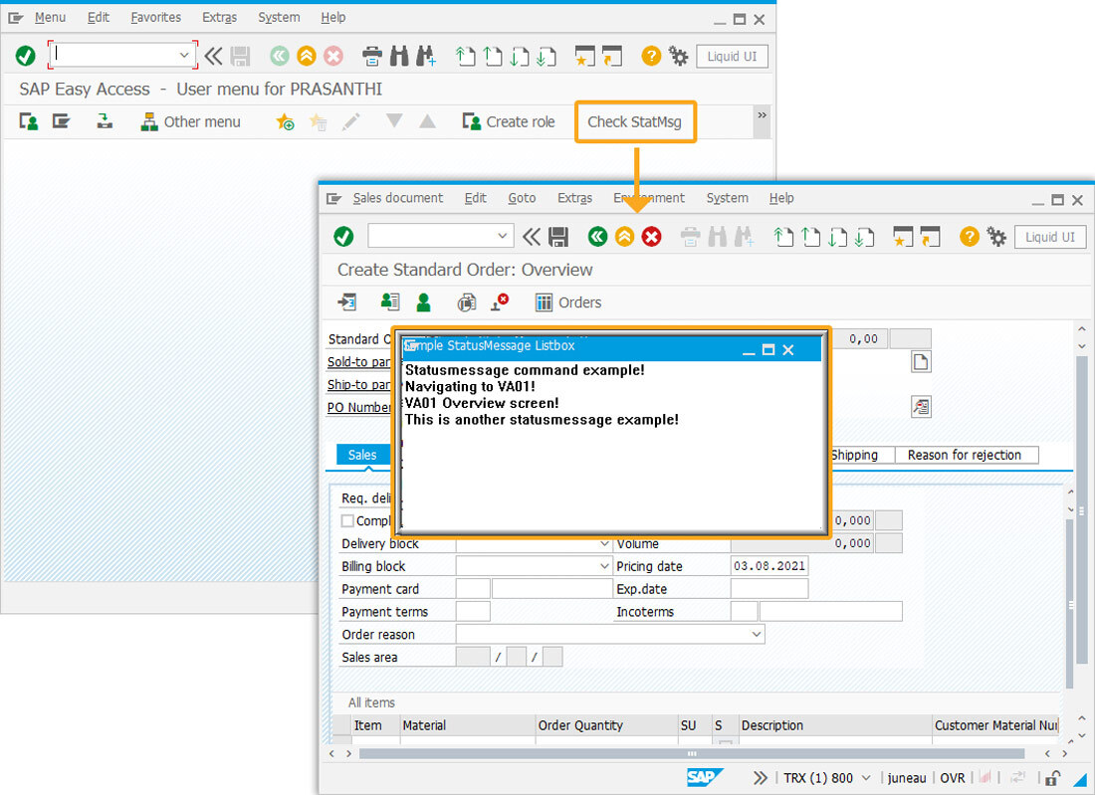Click the OVR indicator in the status bar
This screenshot has width=1095, height=795.
[x=952, y=777]
